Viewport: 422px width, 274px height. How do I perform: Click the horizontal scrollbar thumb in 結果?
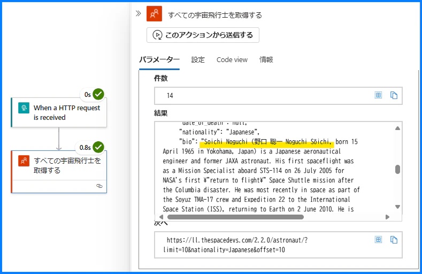point(235,217)
